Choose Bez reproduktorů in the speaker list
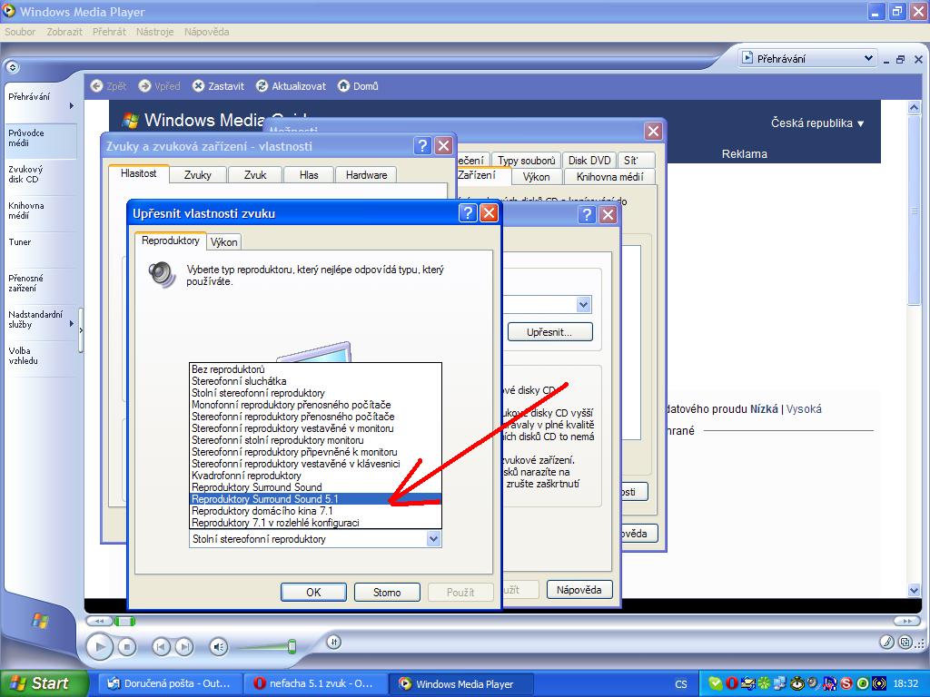This screenshot has width=930, height=697. coord(315,369)
